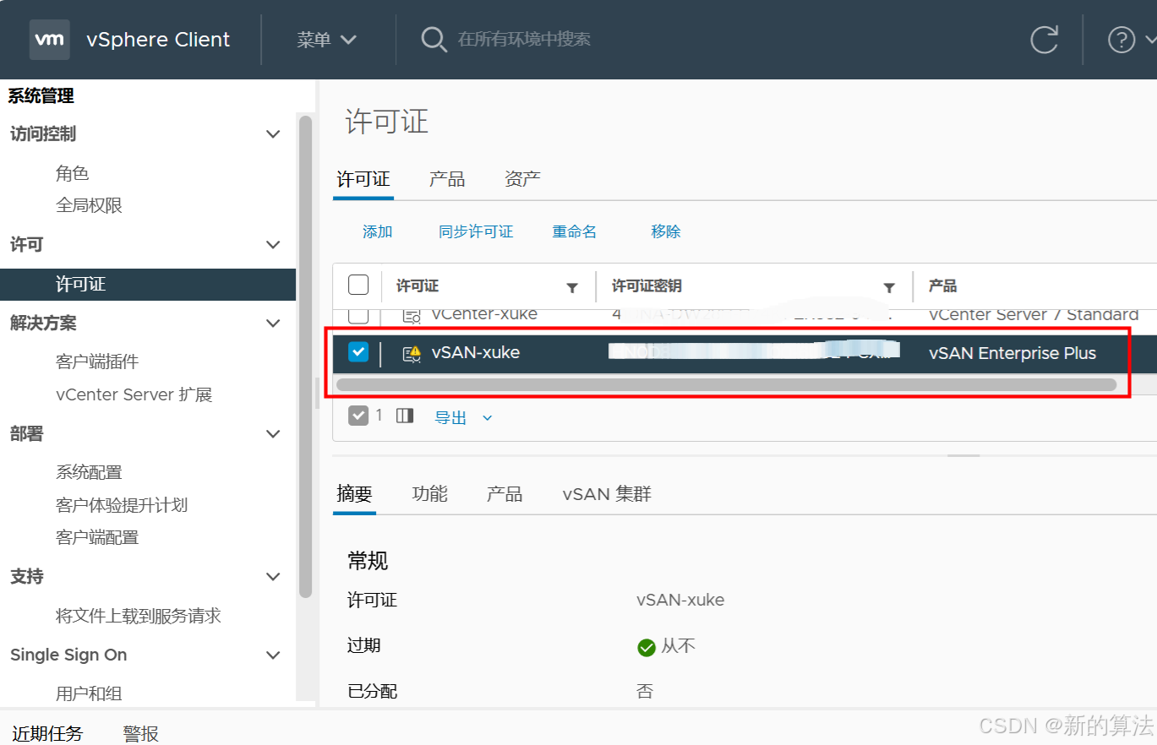The image size is (1157, 745).
Task: Click the selected count checkbox in footer
Action: coord(358,416)
